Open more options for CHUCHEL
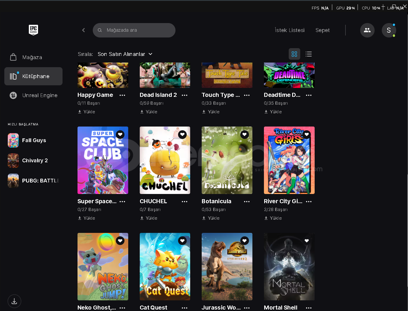Viewport: 408px width, 311px height. [x=185, y=201]
